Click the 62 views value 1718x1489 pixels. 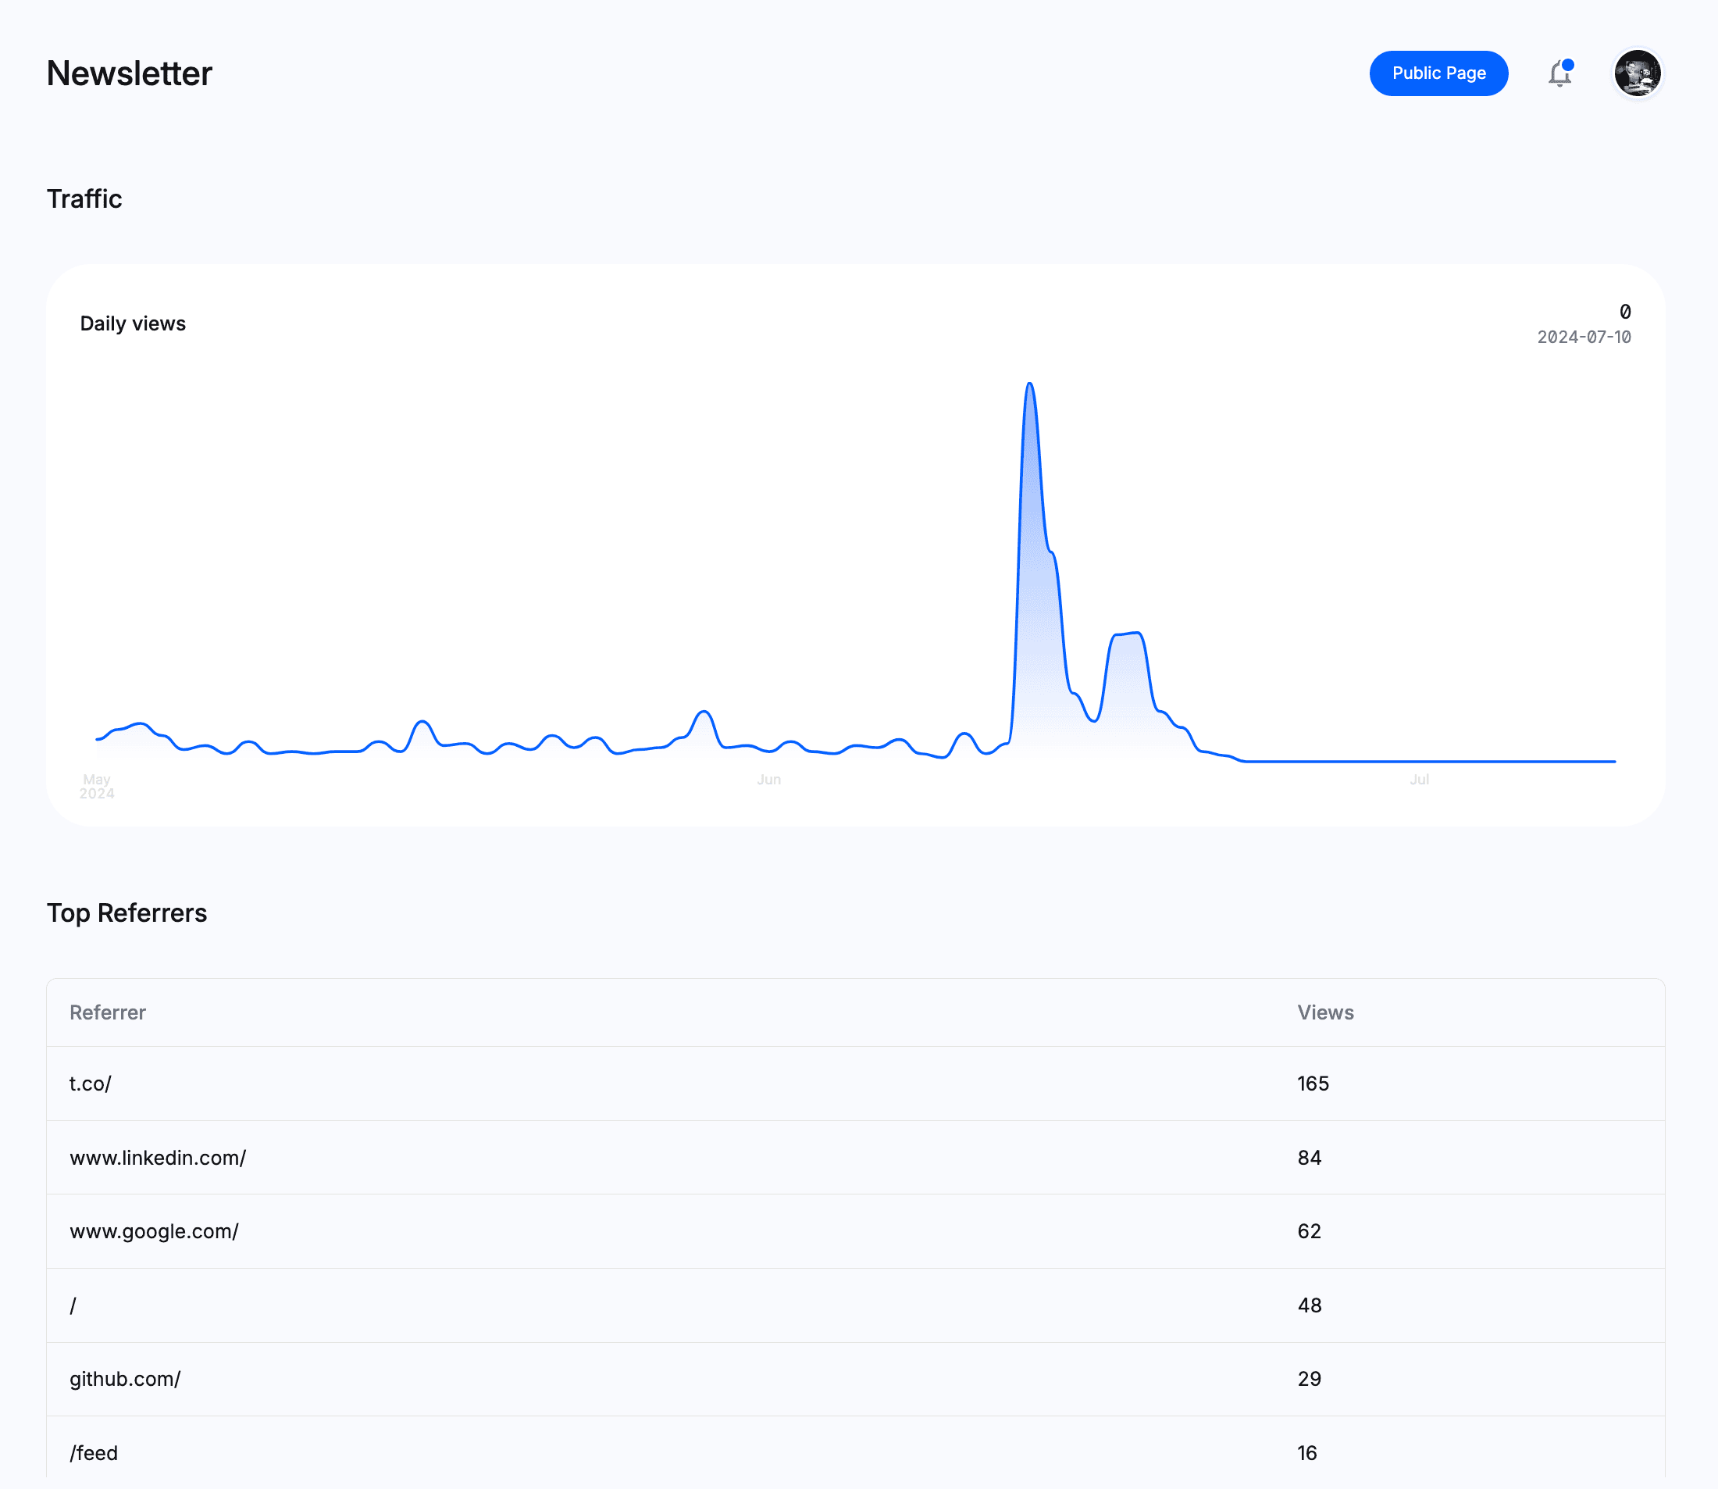(1310, 1231)
